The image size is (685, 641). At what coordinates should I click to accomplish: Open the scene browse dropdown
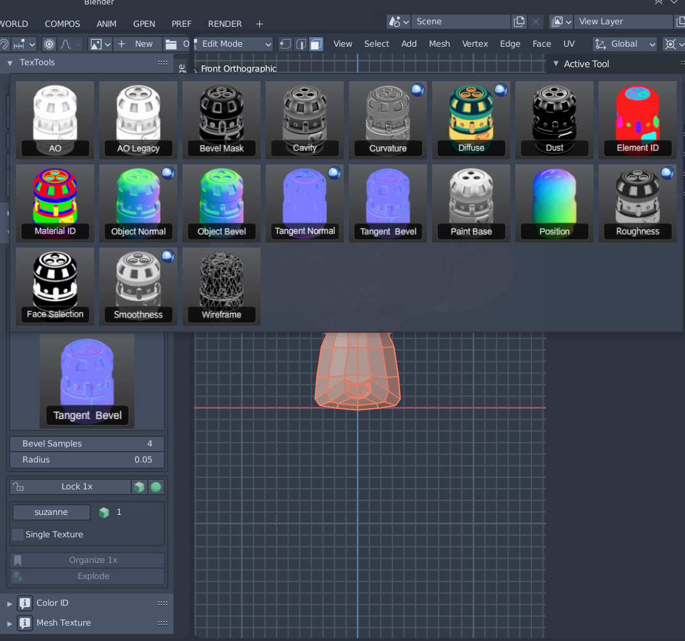[x=399, y=21]
